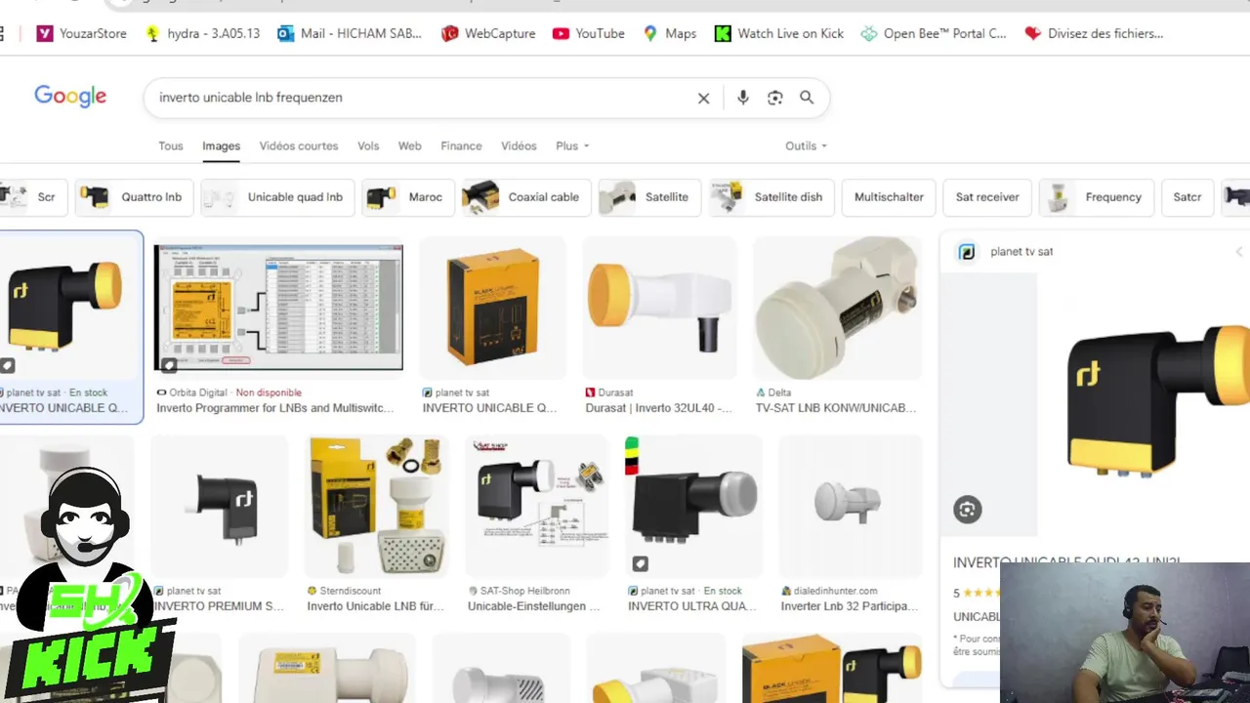Start voice search with microphone icon
Viewport: 1250px width, 703px height.
pyautogui.click(x=743, y=98)
